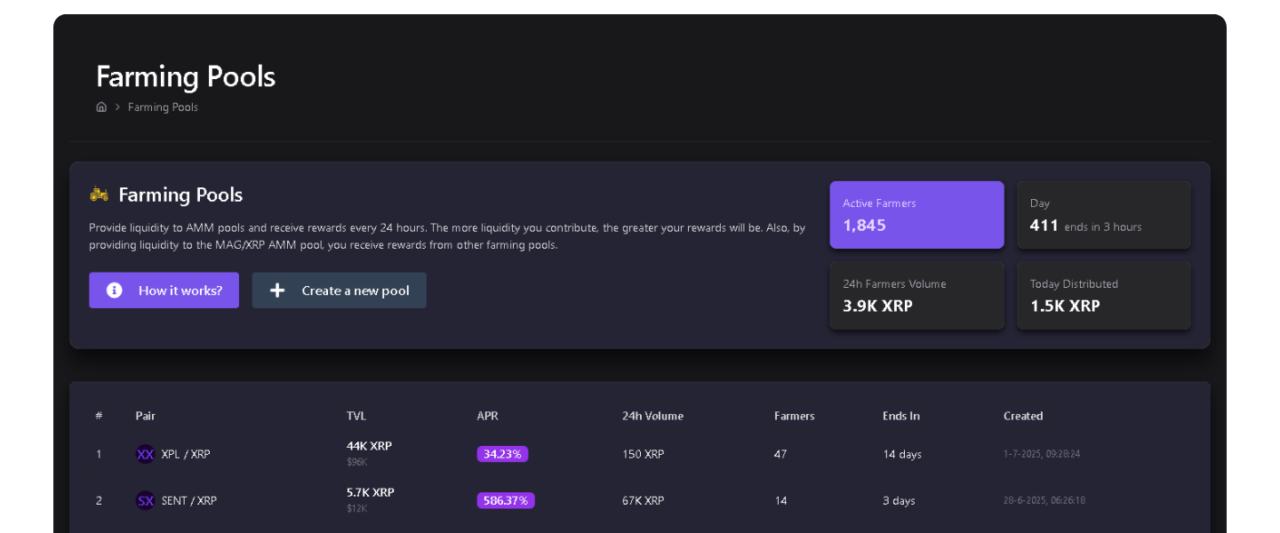Click the Pair column header
This screenshot has height=533, width=1280.
click(x=145, y=416)
